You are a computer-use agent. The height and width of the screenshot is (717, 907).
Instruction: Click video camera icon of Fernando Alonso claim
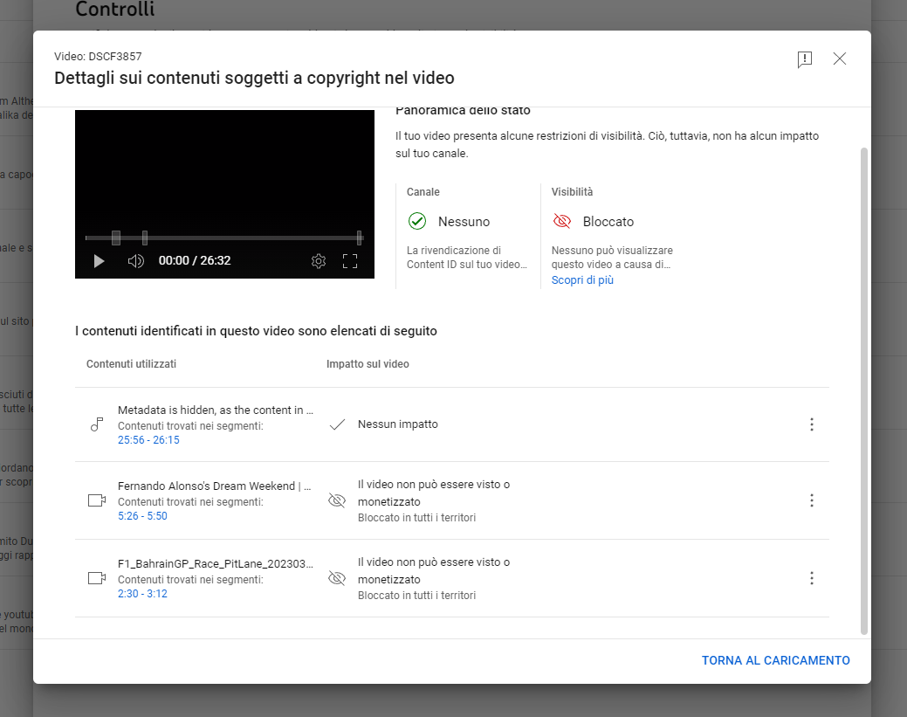(97, 500)
